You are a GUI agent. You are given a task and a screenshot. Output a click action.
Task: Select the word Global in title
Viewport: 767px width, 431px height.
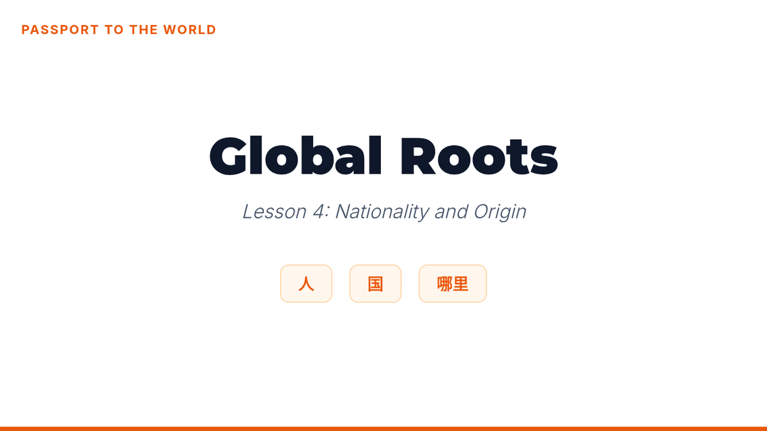coord(295,156)
